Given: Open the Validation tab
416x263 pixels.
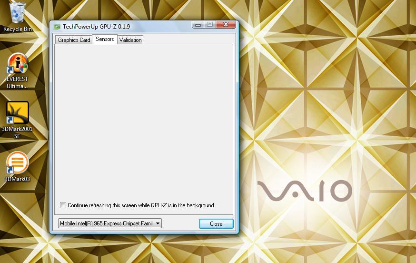Looking at the screenshot, I should 130,40.
